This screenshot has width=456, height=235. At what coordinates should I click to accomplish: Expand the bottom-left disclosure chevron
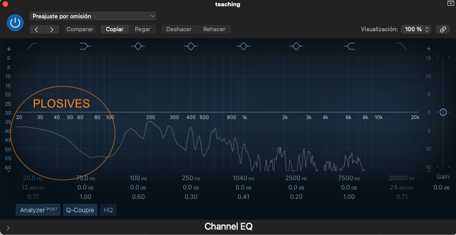pyautogui.click(x=8, y=228)
